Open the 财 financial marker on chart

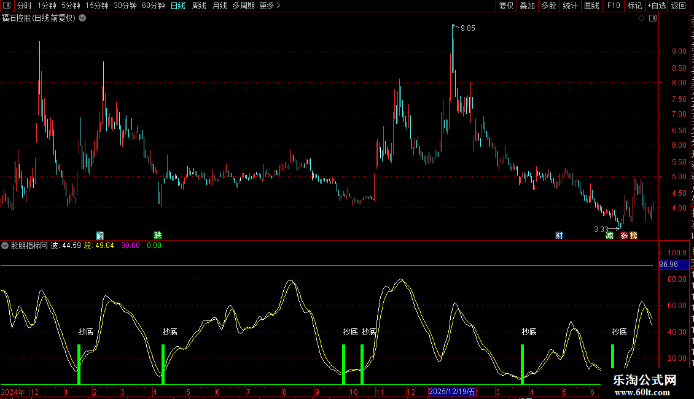(x=559, y=235)
